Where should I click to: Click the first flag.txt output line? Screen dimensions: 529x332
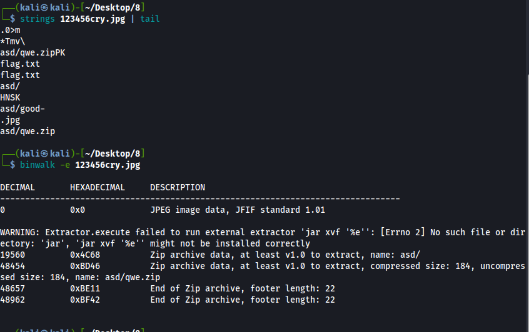(x=20, y=64)
